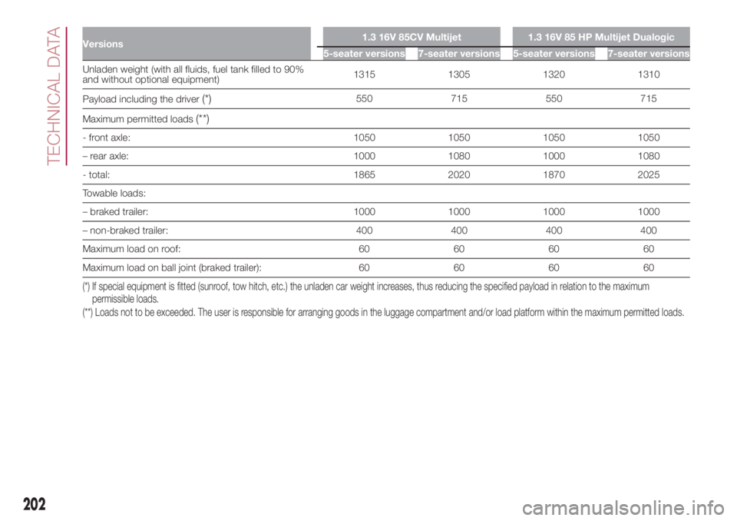Click the (**) 'Loads not to be exceeded' footnote
737x521 pixels.
(x=383, y=313)
